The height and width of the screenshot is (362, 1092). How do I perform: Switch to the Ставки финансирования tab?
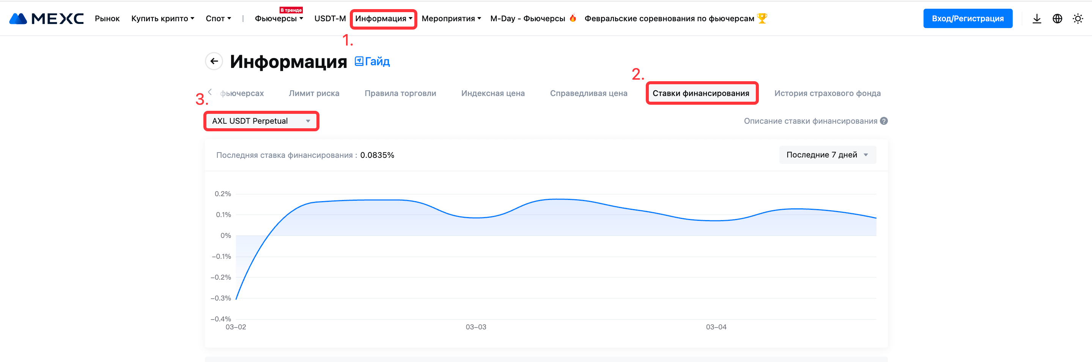[701, 93]
